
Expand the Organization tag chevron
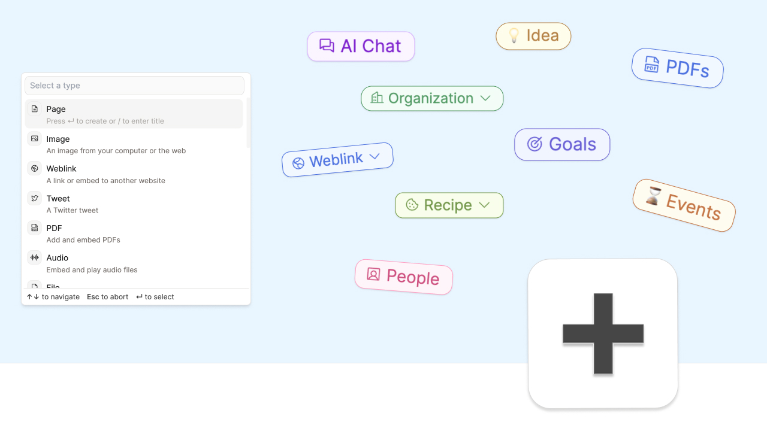(485, 98)
